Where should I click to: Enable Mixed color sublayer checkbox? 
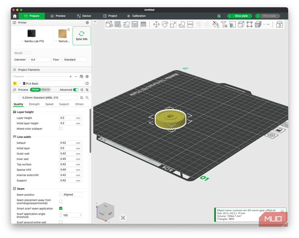pyautogui.click(x=61, y=129)
